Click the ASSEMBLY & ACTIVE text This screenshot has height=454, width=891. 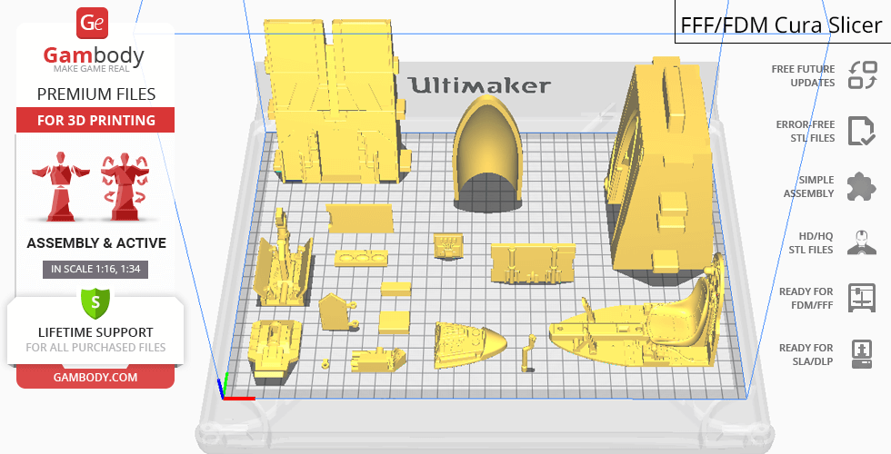[96, 243]
